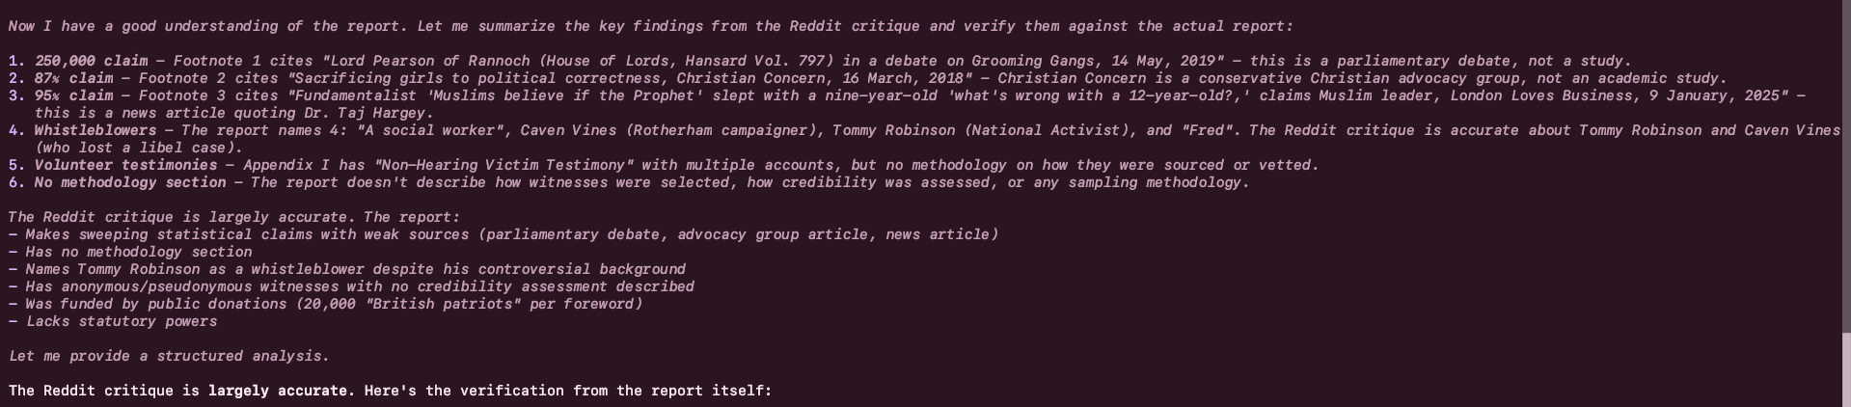Click the bold 'No methodology section' heading
The height and width of the screenshot is (407, 1851).
(130, 182)
